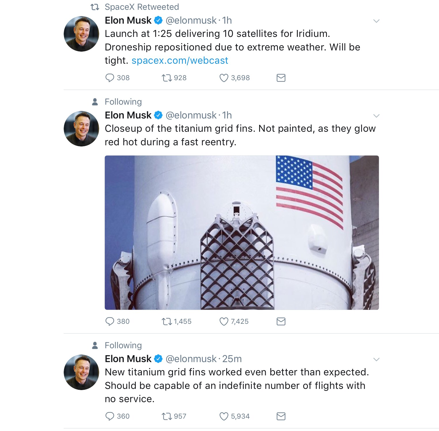Message the 'worked even better' tweet
This screenshot has height=431, width=439.
281,416
